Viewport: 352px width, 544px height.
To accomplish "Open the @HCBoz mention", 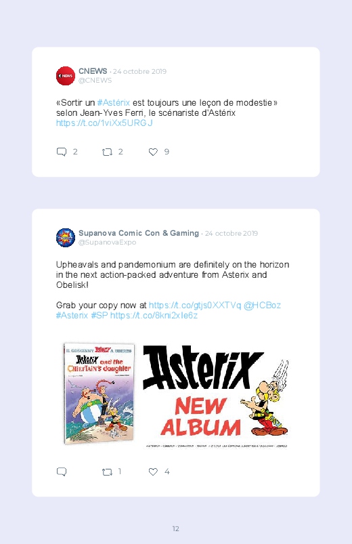I will [x=262, y=306].
